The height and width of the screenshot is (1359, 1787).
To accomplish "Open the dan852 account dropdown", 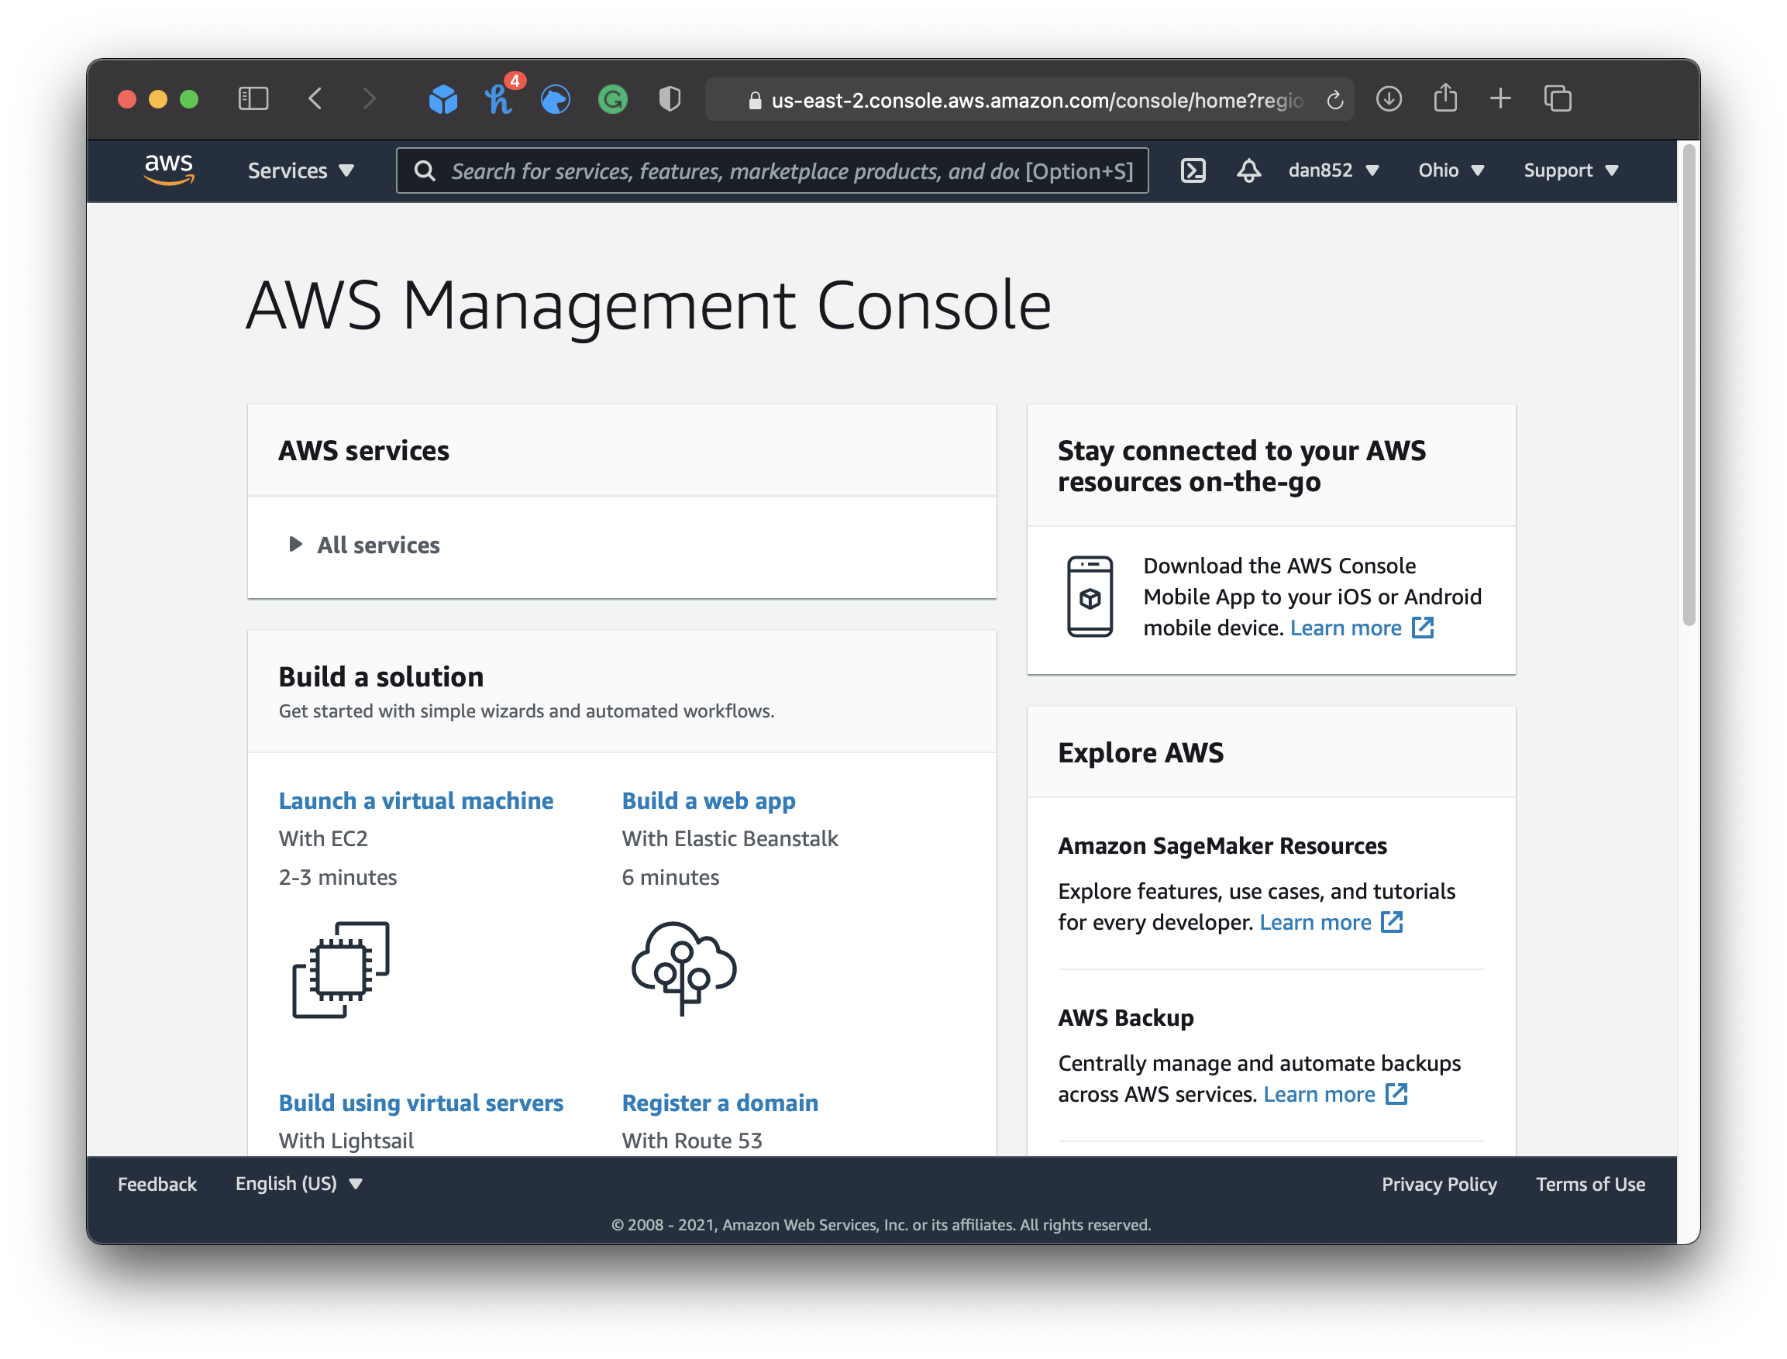I will tap(1333, 170).
